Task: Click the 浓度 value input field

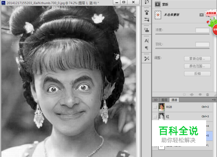Action: coord(202,30)
